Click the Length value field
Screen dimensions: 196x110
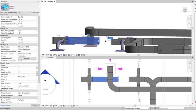click(x=27, y=40)
